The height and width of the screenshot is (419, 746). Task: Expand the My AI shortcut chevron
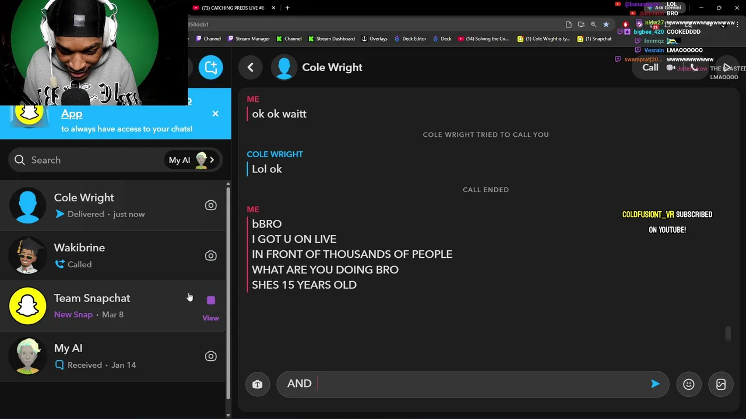(x=212, y=160)
